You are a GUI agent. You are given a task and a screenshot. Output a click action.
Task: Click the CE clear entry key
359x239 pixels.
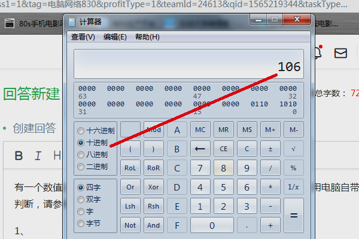click(x=223, y=149)
